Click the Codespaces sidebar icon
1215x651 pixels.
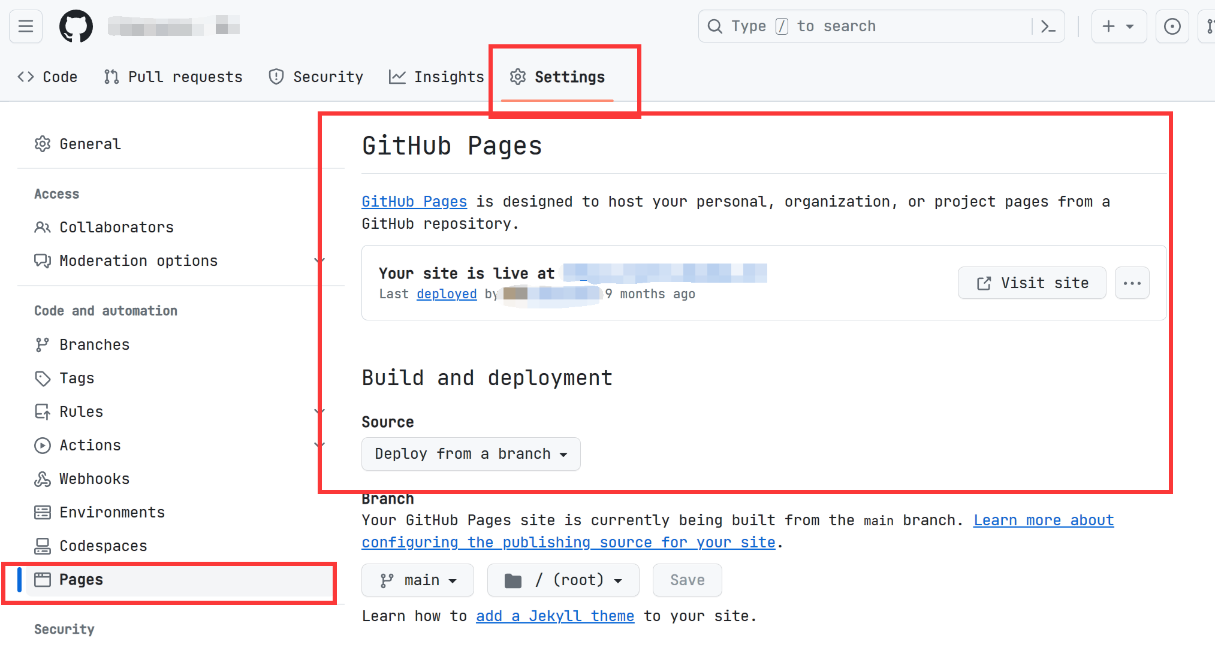point(43,546)
